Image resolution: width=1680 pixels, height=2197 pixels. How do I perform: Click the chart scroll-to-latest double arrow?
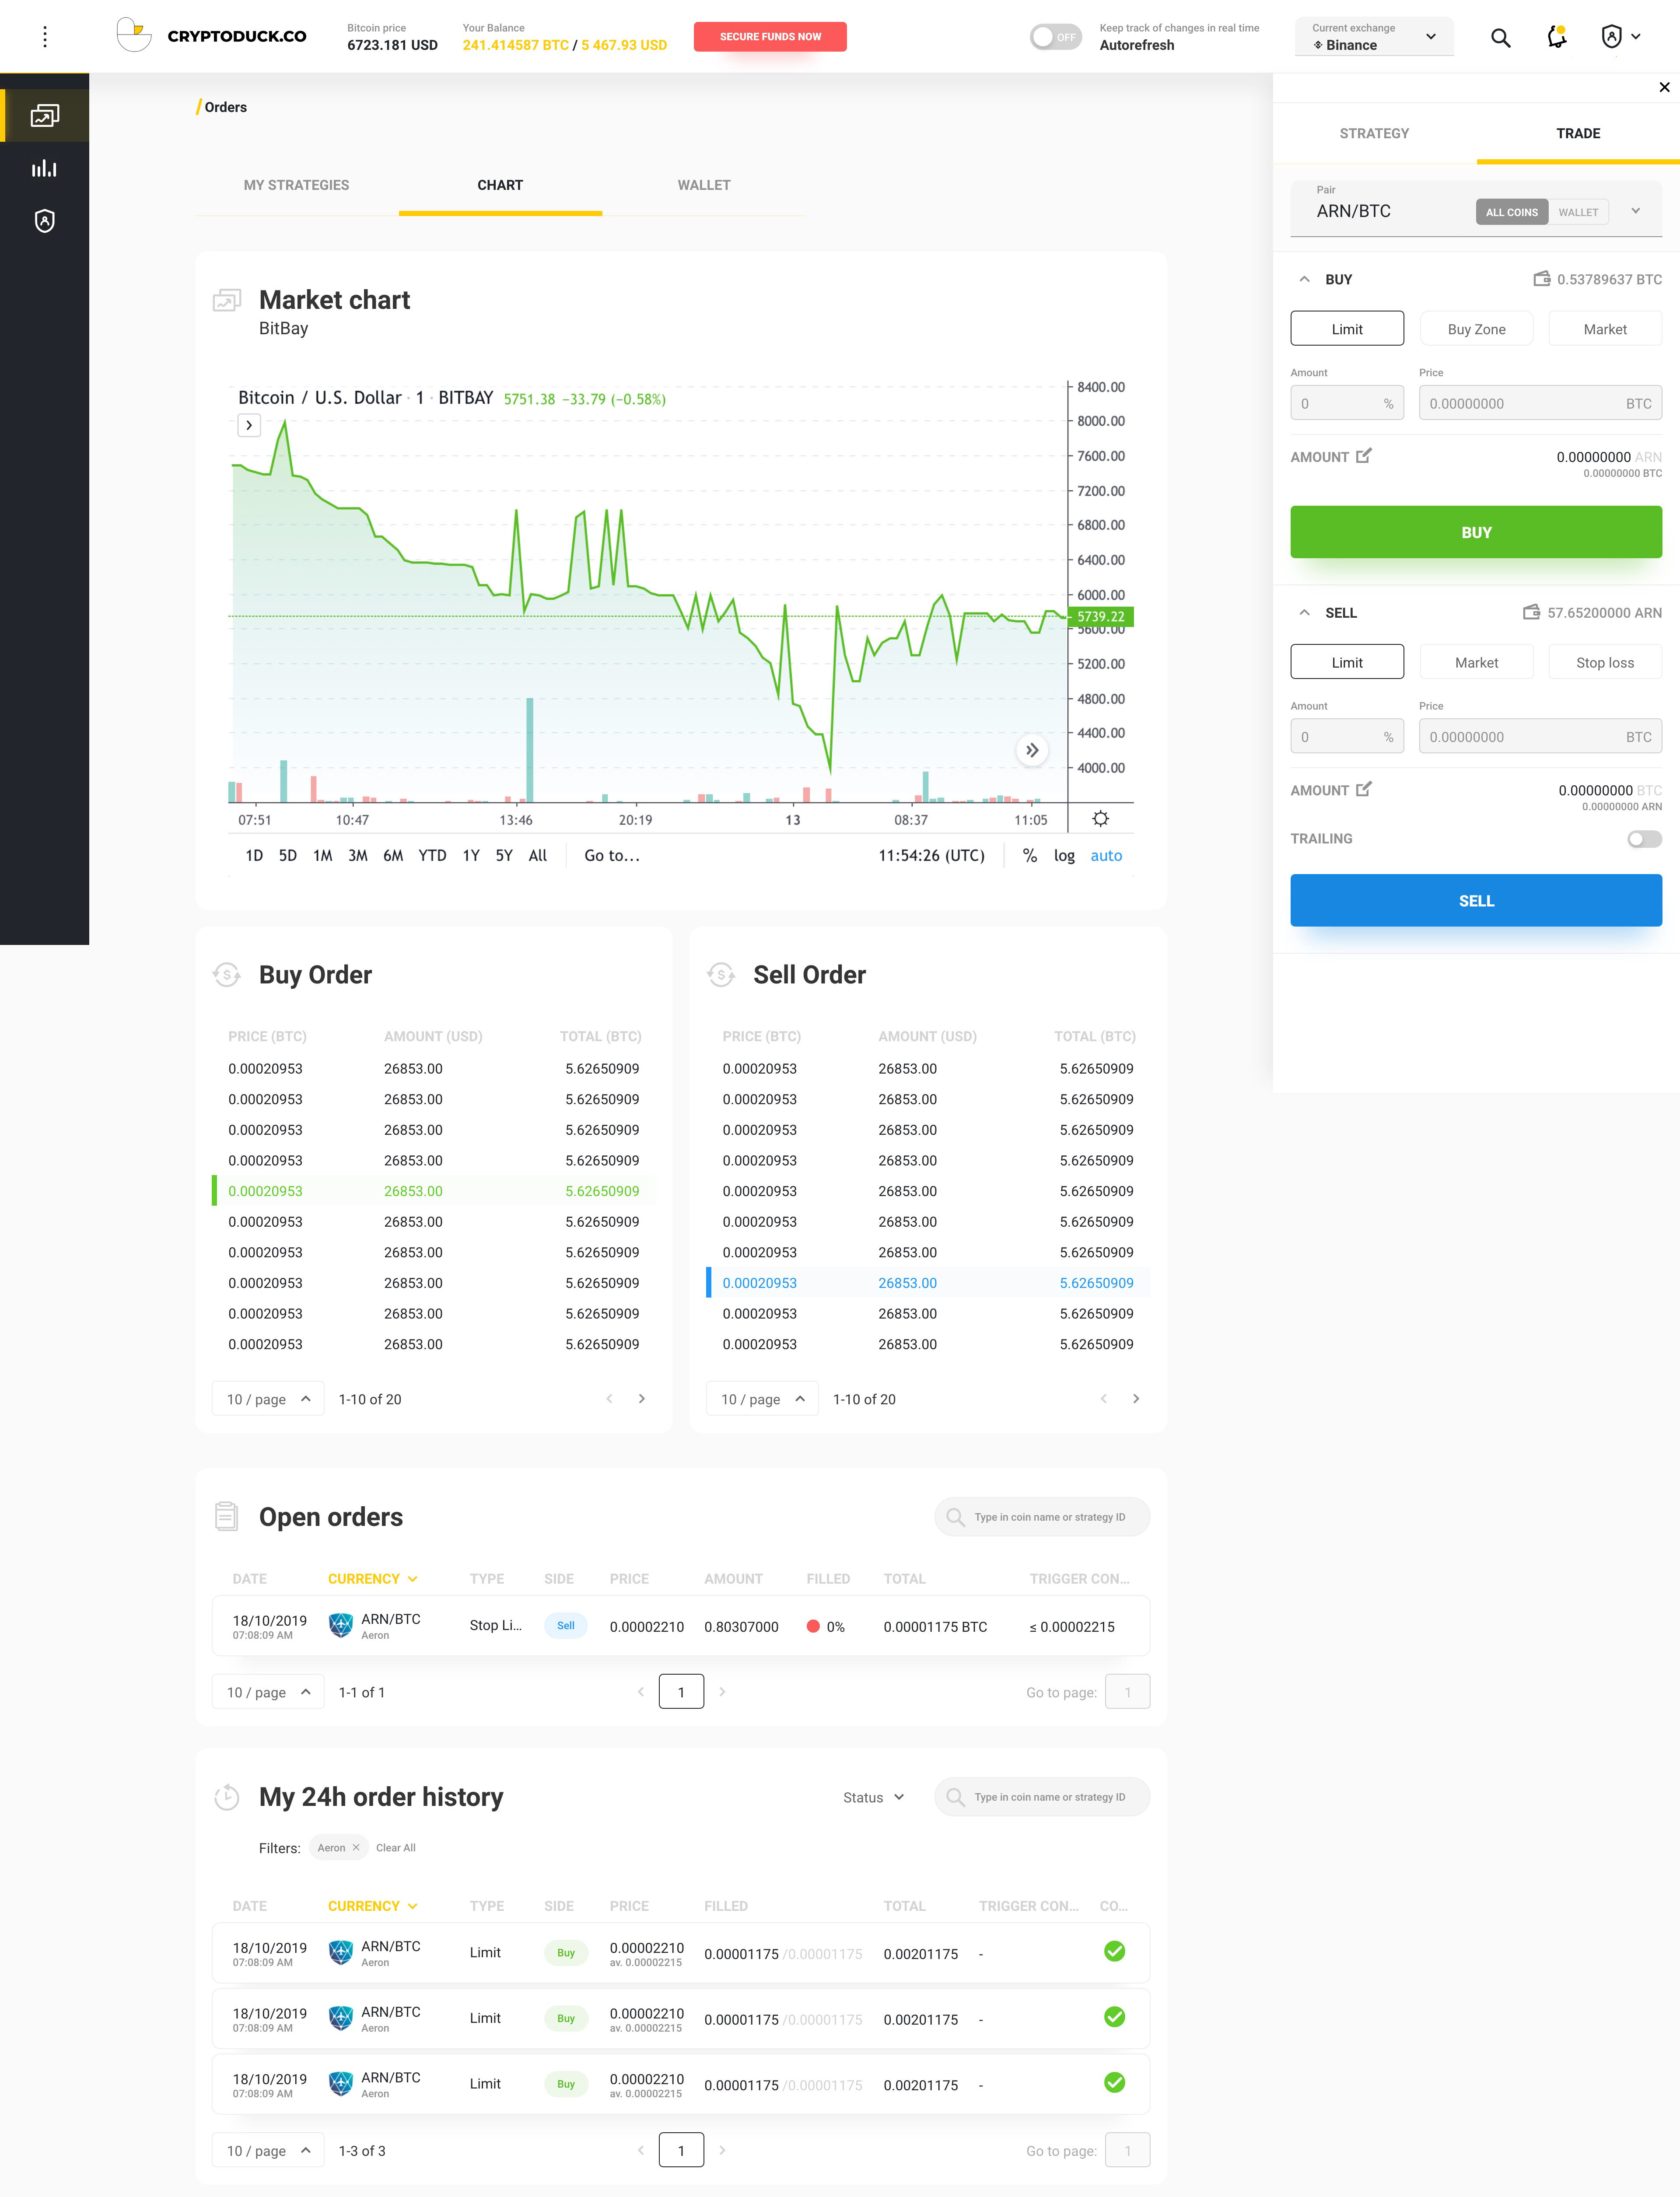1032,750
